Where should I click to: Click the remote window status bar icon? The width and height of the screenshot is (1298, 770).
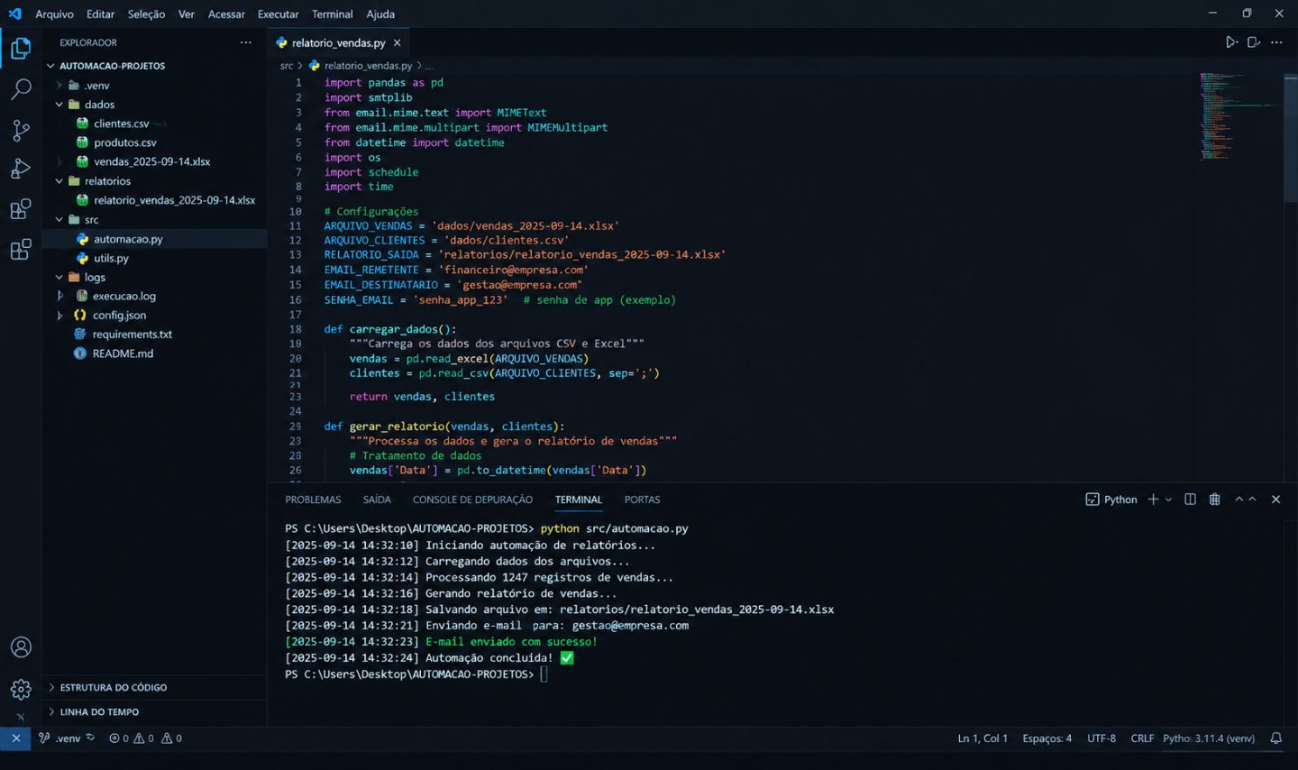[15, 738]
